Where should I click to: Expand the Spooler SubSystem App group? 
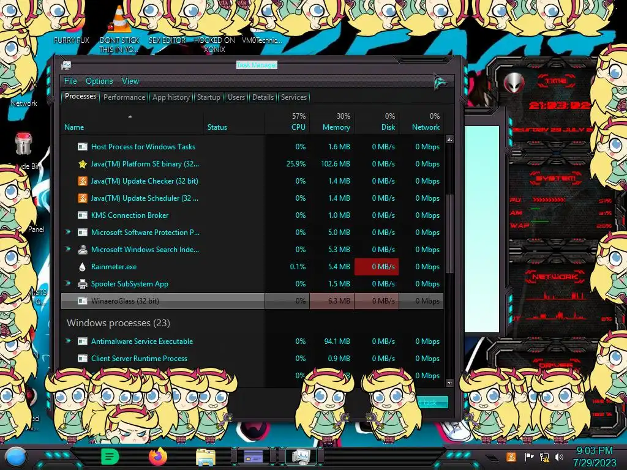[x=68, y=283]
